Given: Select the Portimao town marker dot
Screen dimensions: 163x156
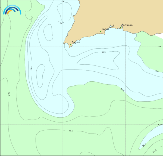Looking at the screenshot, I should pyautogui.click(x=120, y=27).
